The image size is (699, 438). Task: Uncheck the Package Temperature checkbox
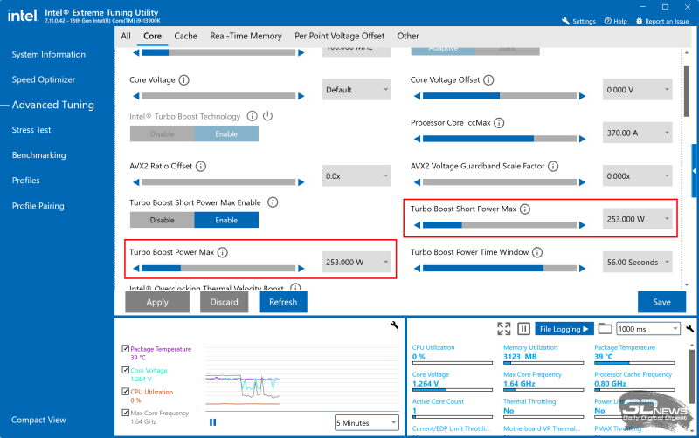125,350
